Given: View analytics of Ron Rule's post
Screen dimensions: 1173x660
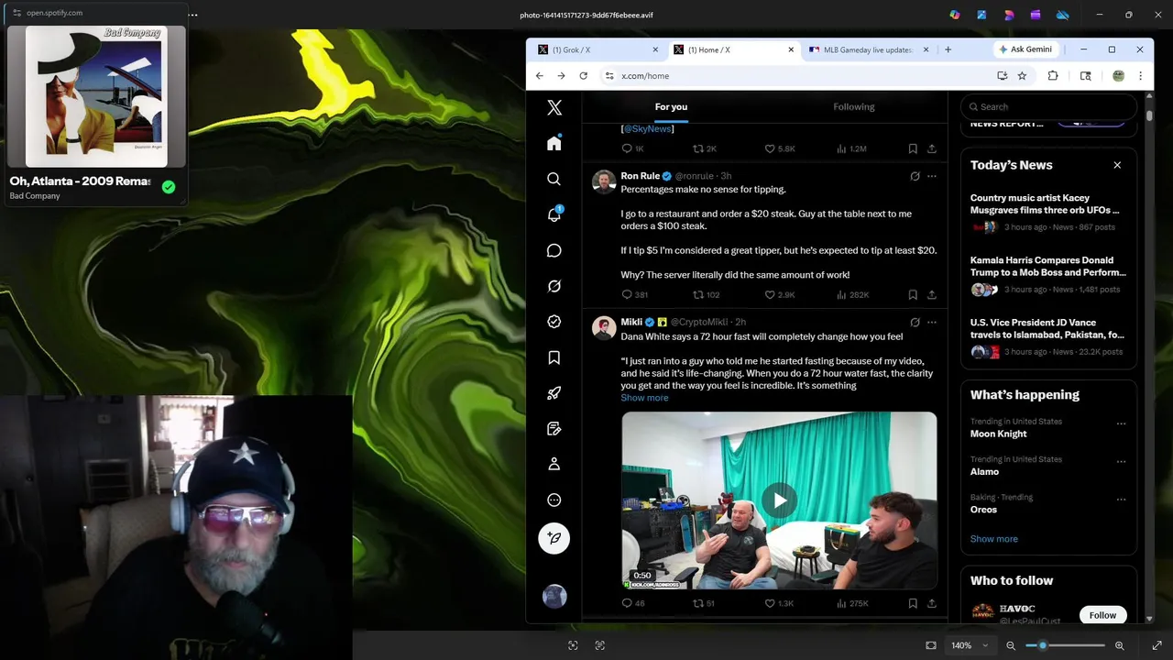Looking at the screenshot, I should (852, 295).
